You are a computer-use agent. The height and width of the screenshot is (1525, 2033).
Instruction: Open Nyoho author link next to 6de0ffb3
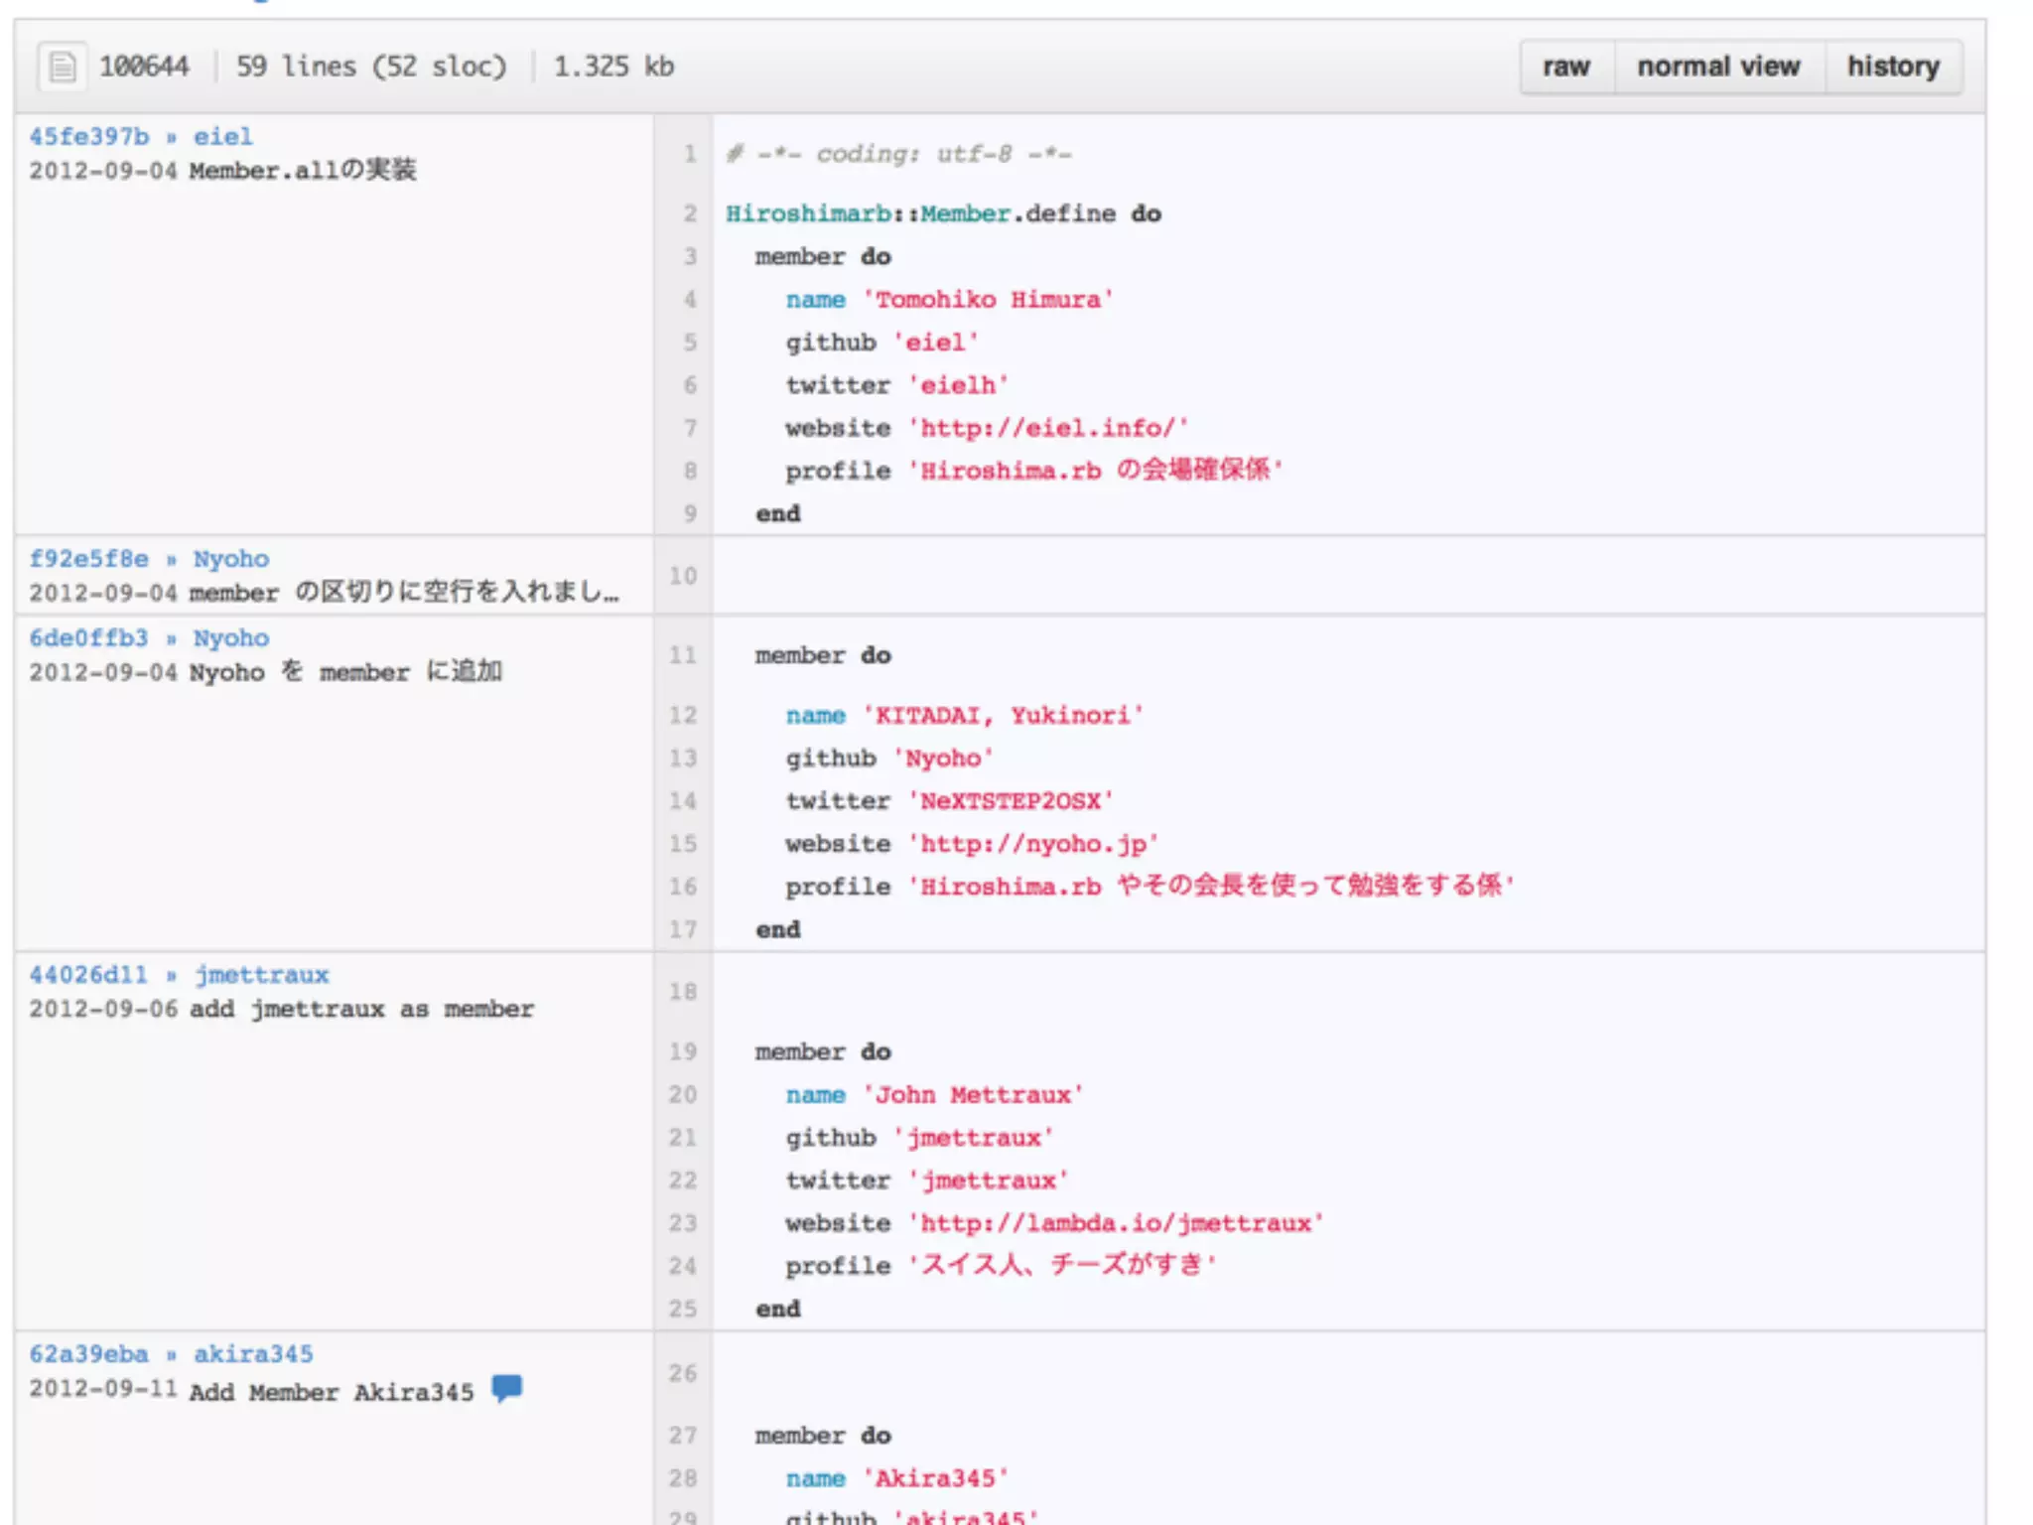(230, 637)
